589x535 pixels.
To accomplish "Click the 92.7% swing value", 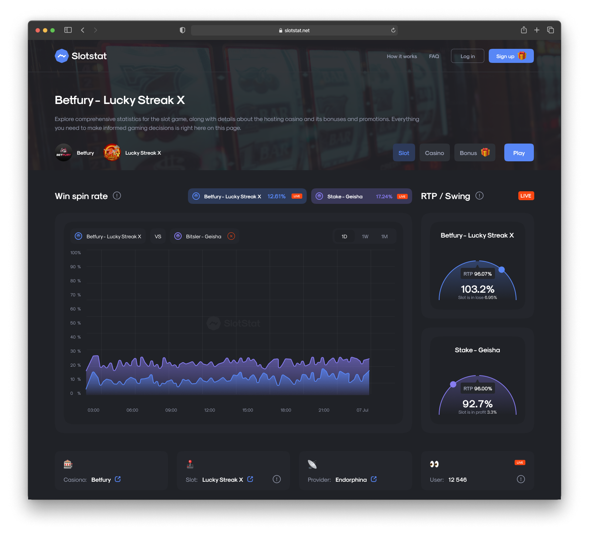I will (477, 403).
